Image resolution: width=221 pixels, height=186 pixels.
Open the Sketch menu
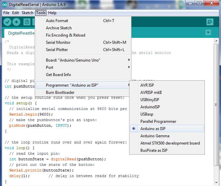point(27,13)
